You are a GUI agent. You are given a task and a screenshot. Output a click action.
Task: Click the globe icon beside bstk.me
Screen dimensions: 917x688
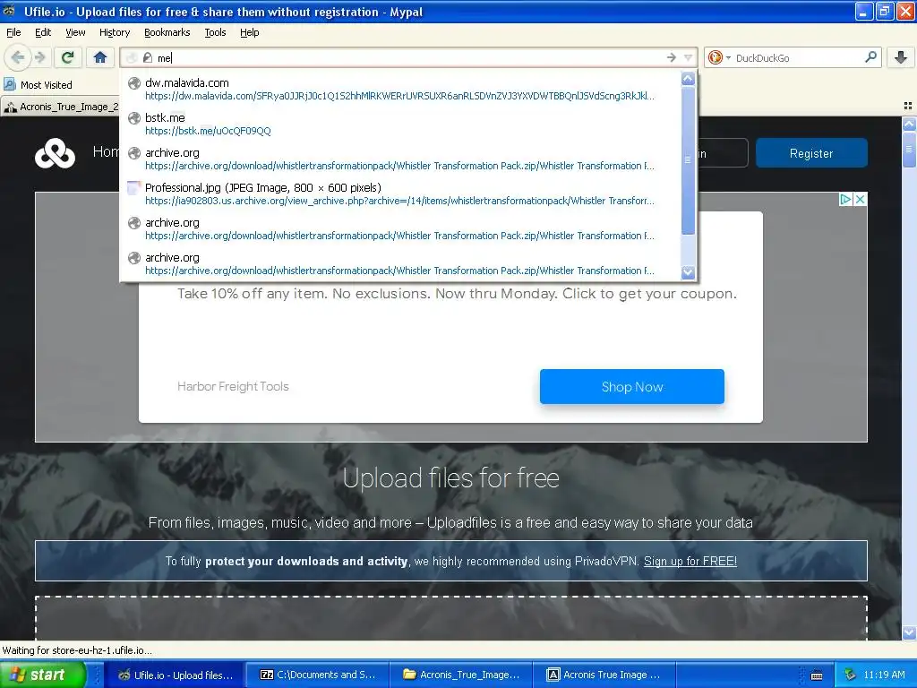pyautogui.click(x=134, y=117)
